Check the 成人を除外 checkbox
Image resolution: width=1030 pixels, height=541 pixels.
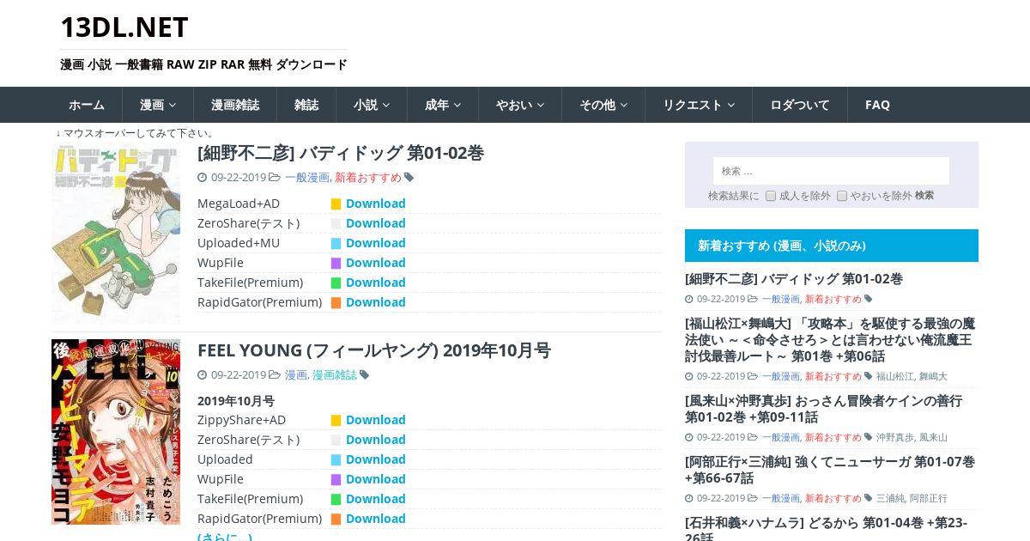coord(771,196)
